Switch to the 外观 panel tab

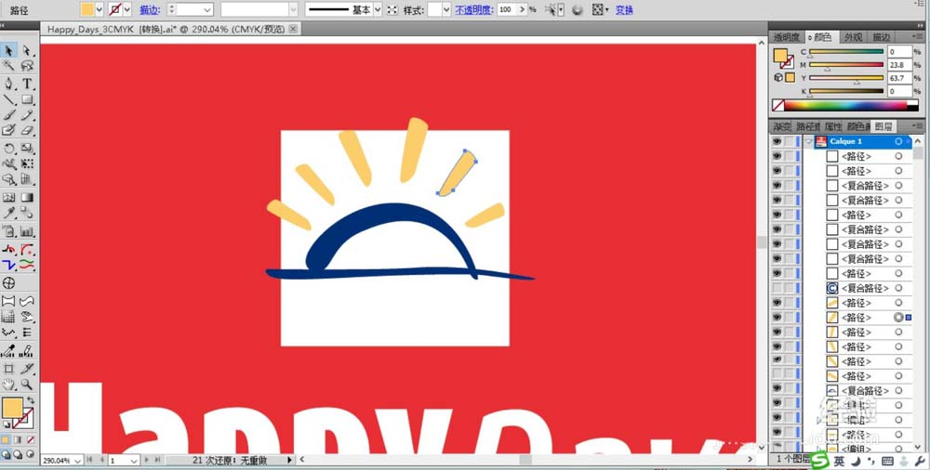854,37
